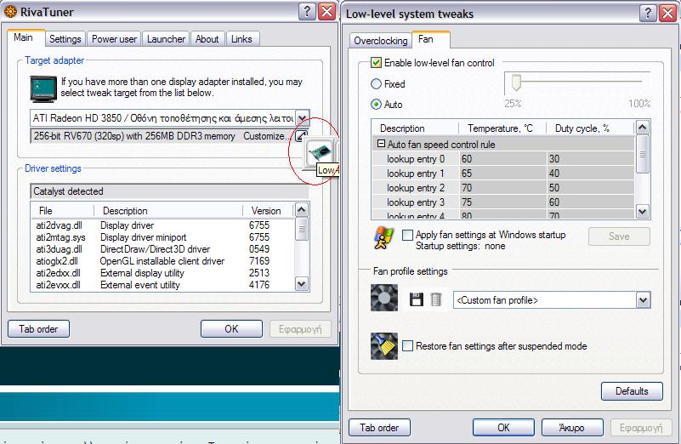This screenshot has height=444, width=681.
Task: Click Tab order button in RivaTuner window
Action: pos(38,329)
